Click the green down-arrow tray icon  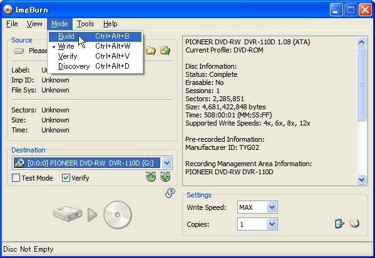165,177
